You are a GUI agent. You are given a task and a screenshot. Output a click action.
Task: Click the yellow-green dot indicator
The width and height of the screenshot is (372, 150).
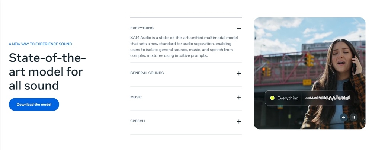tap(272, 98)
